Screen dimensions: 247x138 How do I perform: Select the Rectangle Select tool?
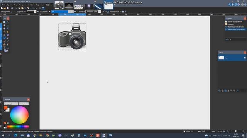tap(4, 22)
